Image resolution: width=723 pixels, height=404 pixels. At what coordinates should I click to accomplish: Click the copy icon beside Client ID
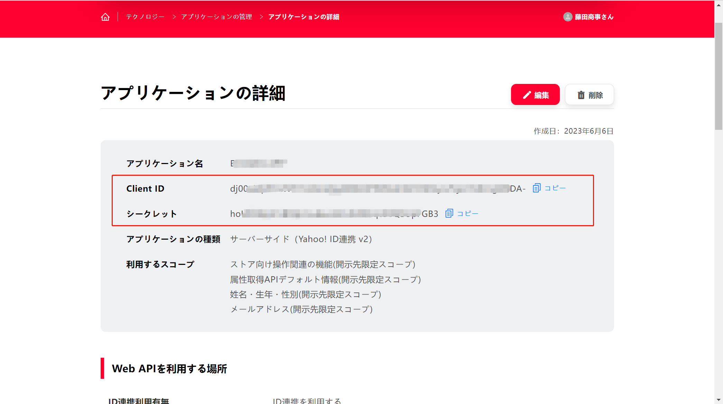point(536,188)
